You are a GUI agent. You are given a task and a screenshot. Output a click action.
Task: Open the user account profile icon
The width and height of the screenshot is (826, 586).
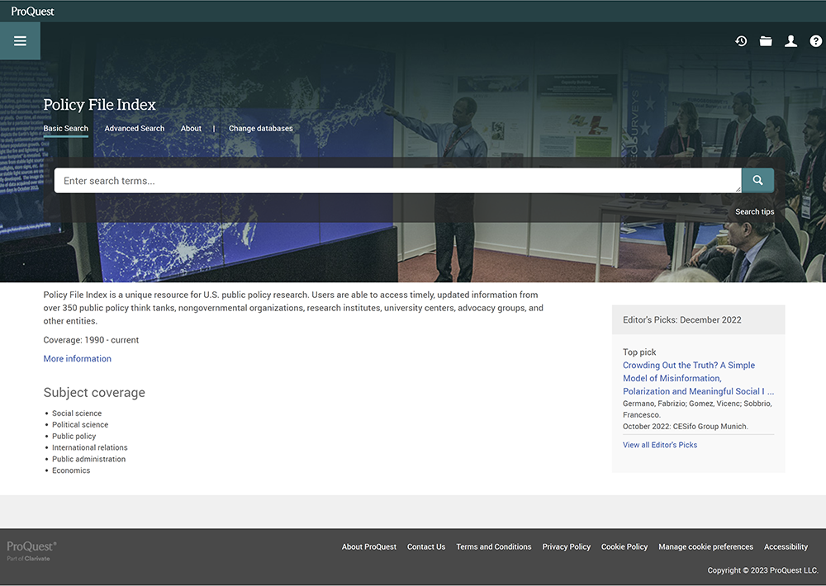tap(790, 41)
